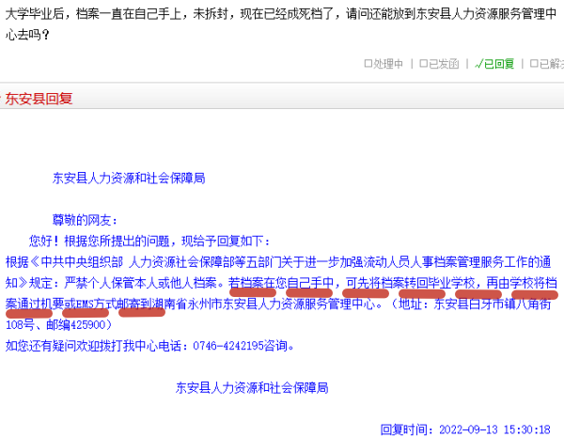
Task: Click the underlined text 若档案在您自己手中
Action: [281, 283]
